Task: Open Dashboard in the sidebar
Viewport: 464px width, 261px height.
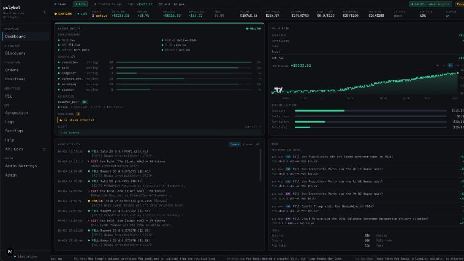Action: click(25, 36)
